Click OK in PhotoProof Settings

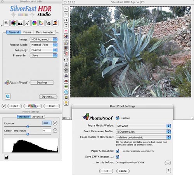coord(106,171)
